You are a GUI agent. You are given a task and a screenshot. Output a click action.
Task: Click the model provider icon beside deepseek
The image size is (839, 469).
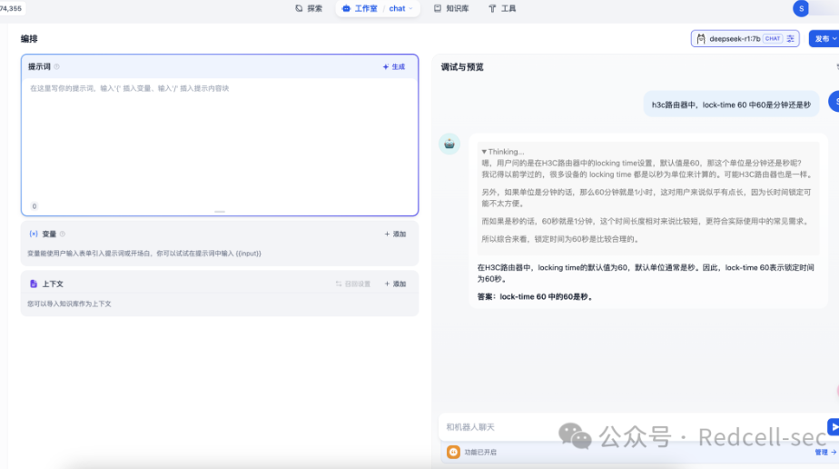tap(700, 38)
